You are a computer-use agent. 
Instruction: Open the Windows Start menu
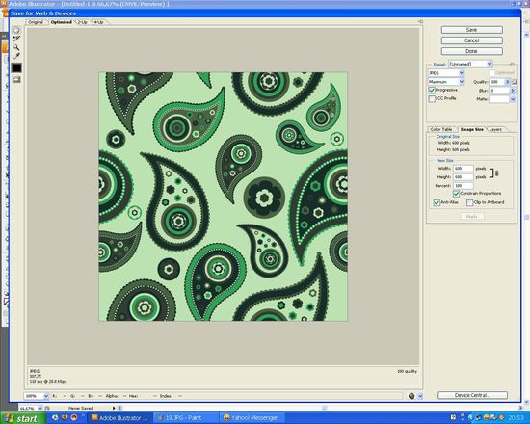22,418
